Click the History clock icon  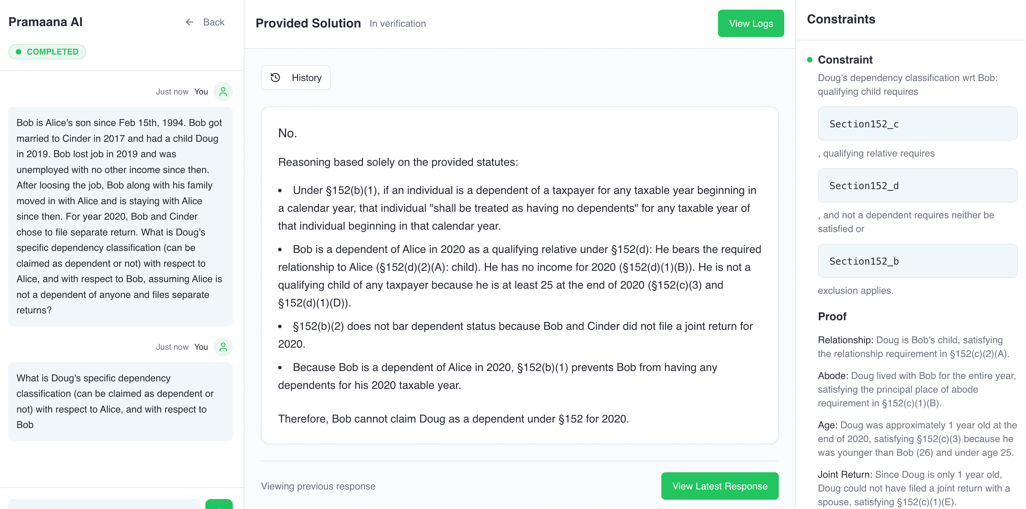click(x=275, y=78)
